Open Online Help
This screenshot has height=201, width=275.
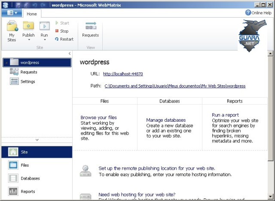tap(258, 13)
